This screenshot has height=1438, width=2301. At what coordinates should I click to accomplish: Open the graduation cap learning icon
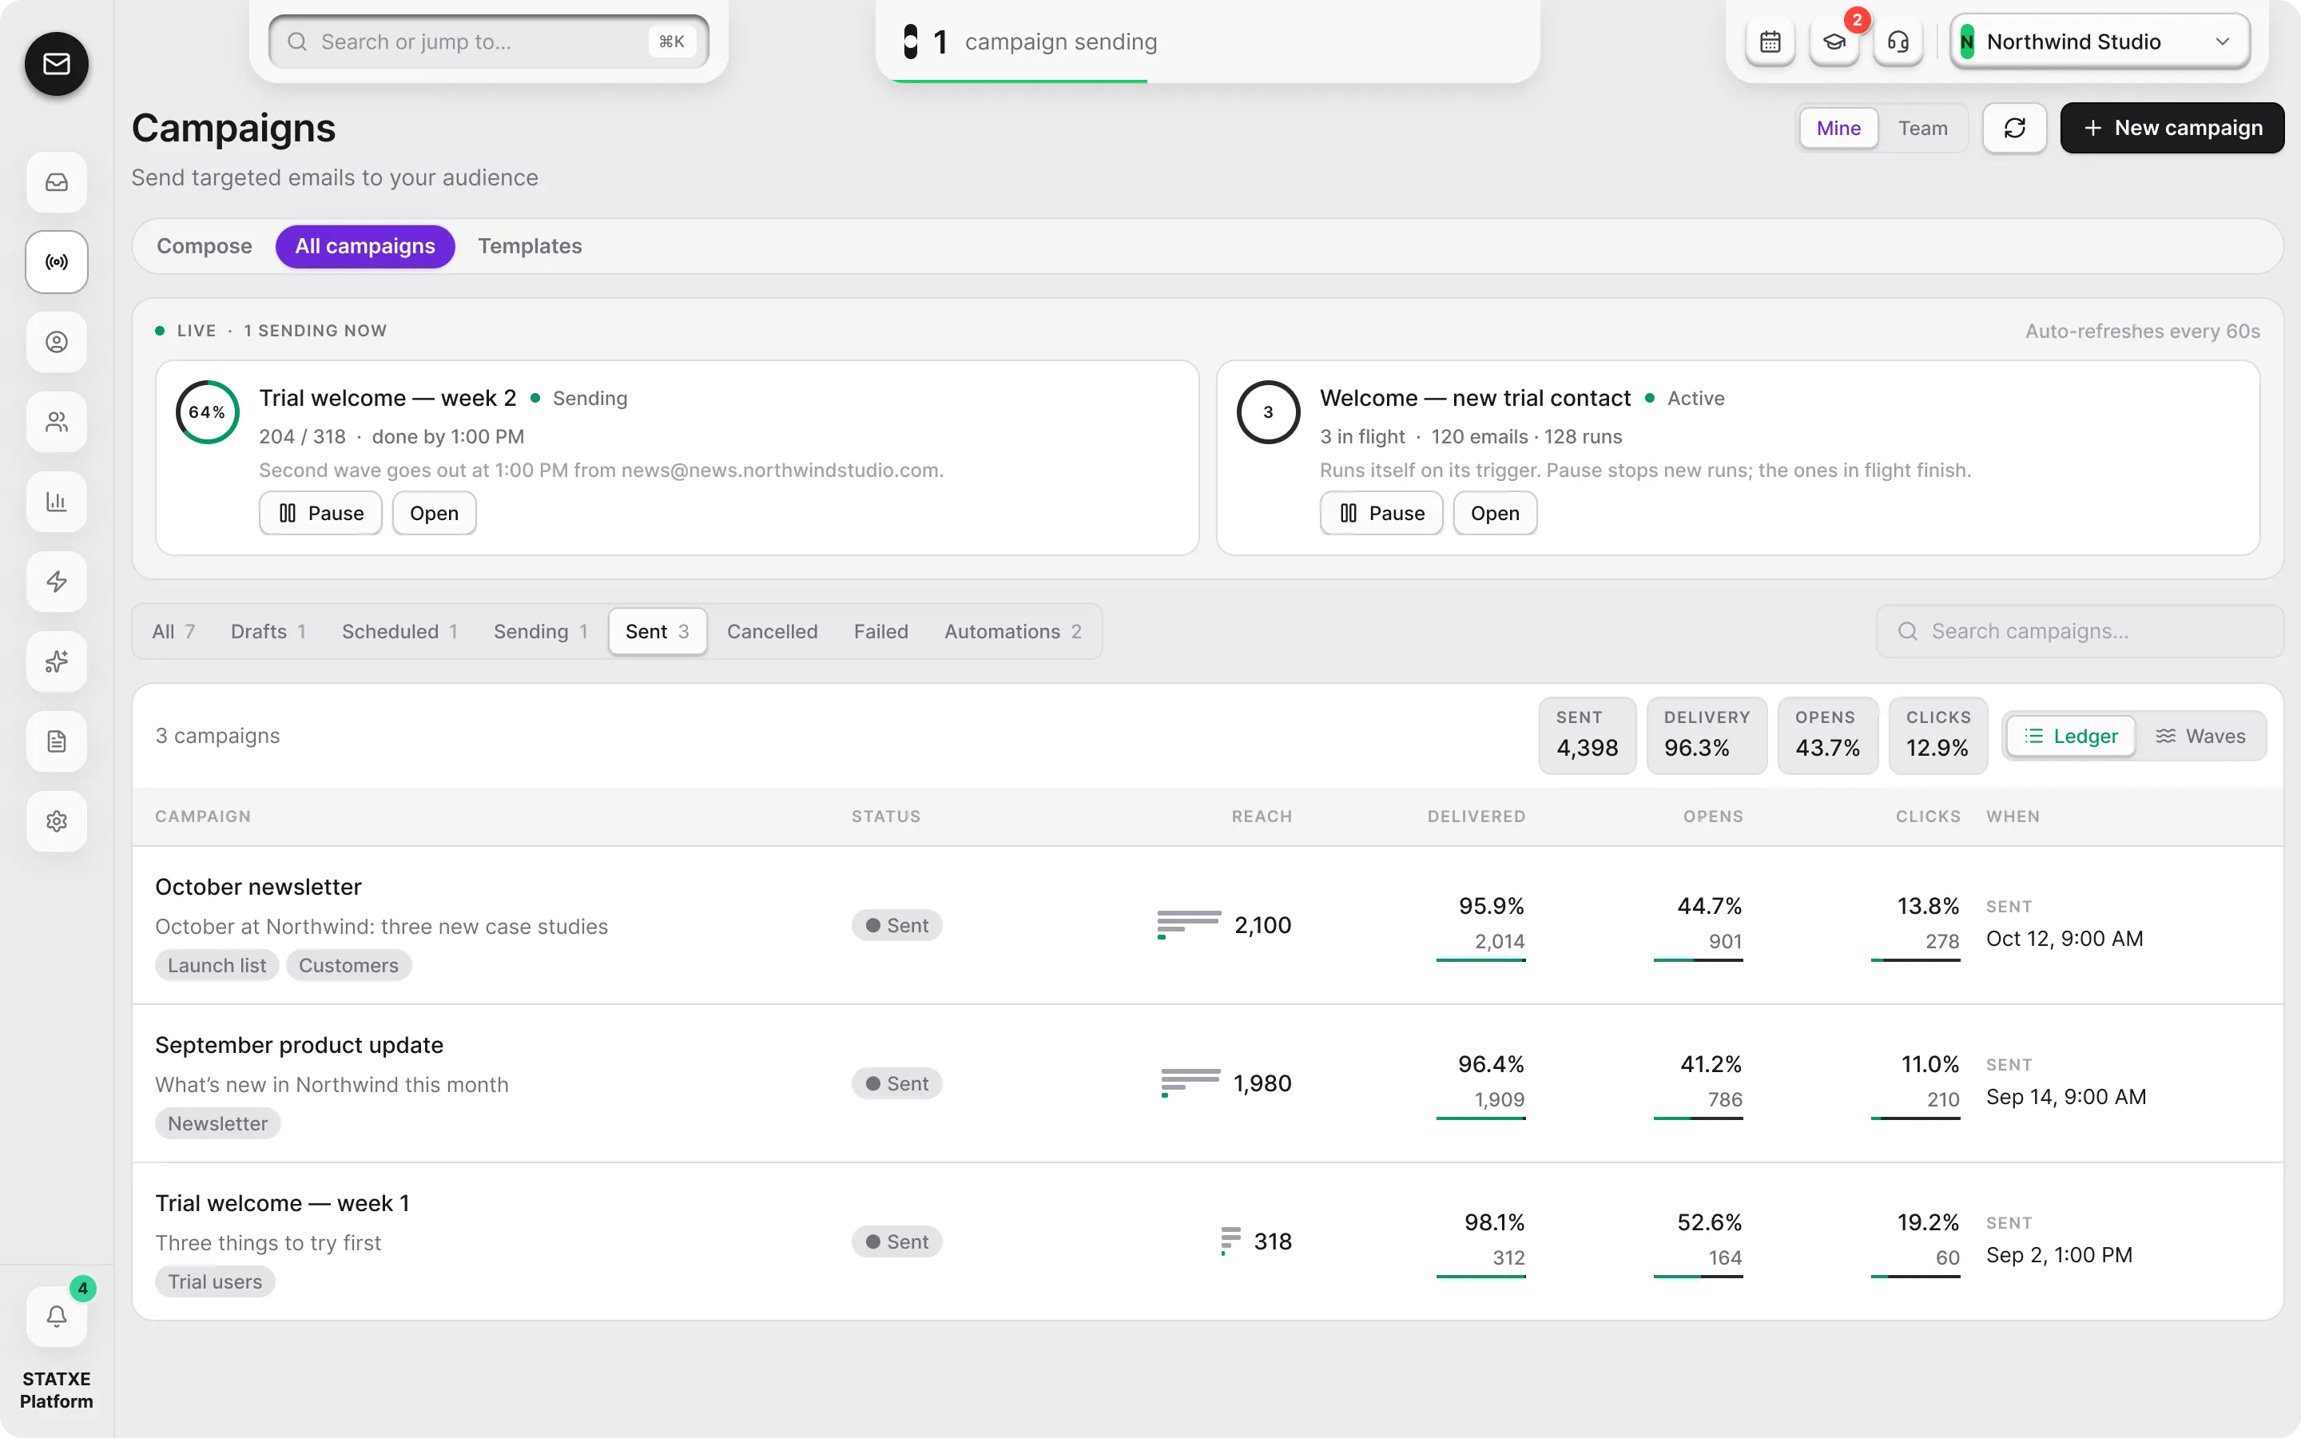(1834, 42)
